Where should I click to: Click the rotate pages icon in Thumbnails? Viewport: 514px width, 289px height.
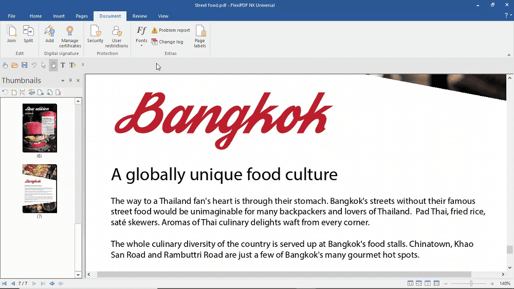5,92
